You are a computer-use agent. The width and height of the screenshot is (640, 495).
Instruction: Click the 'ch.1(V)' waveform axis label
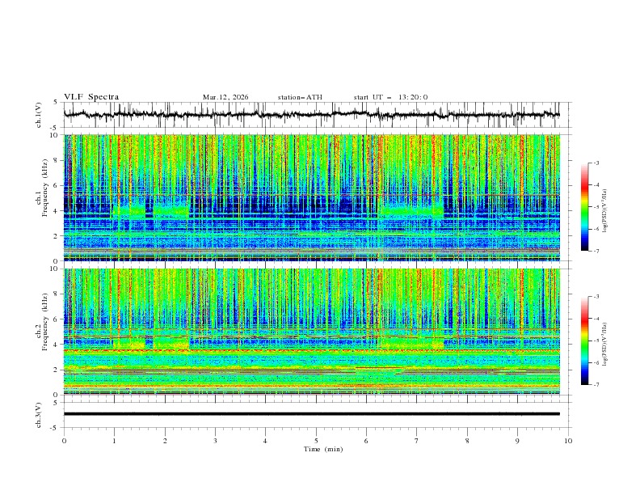click(39, 115)
